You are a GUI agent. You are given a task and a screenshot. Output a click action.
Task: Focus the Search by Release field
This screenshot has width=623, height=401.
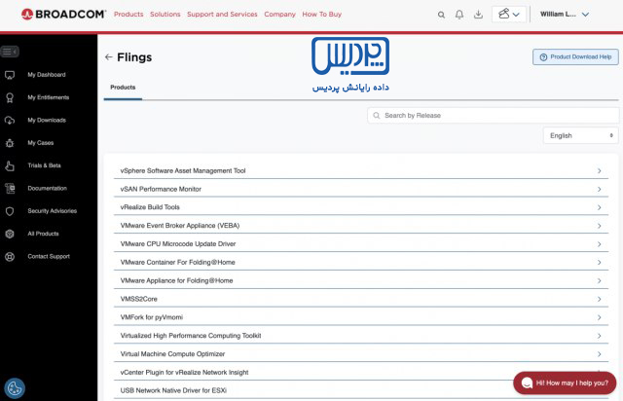(494, 116)
